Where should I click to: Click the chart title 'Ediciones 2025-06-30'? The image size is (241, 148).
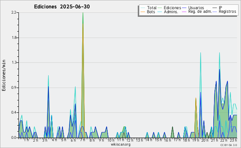62,6
